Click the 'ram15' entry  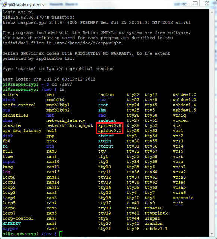(53, 187)
